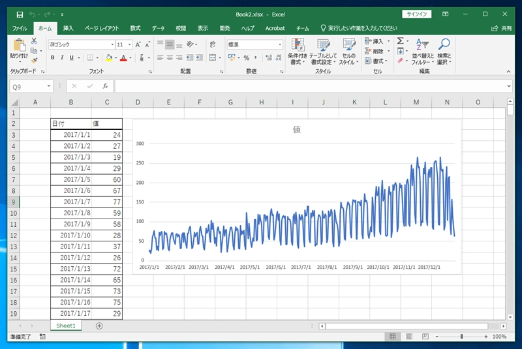Switch to the Acrobat tab
Image resolution: width=522 pixels, height=349 pixels.
pos(275,28)
